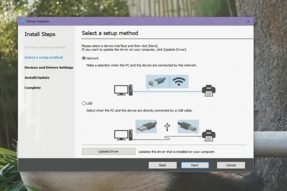Click the Next button
This screenshot has width=287, height=191.
coord(195,165)
